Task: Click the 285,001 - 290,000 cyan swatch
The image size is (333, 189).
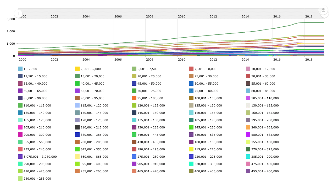Action: 248,157
